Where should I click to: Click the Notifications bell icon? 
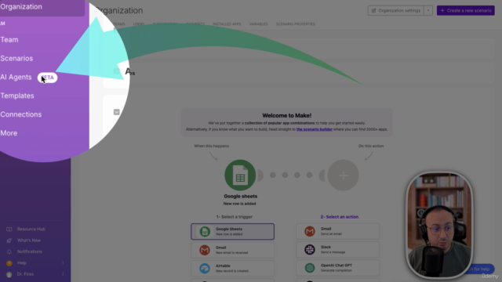(9, 251)
